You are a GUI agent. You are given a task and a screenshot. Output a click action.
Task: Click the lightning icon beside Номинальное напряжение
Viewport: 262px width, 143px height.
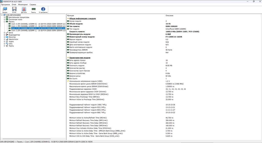click(68, 81)
